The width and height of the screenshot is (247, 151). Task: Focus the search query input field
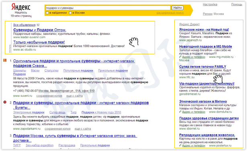tap(108, 8)
